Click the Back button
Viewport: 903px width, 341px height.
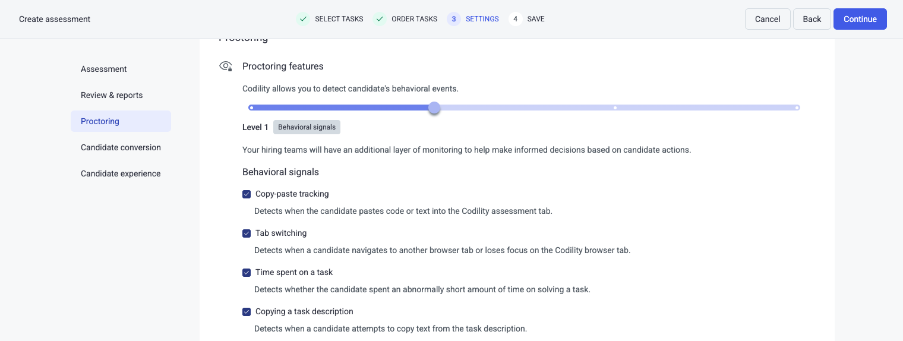point(812,19)
